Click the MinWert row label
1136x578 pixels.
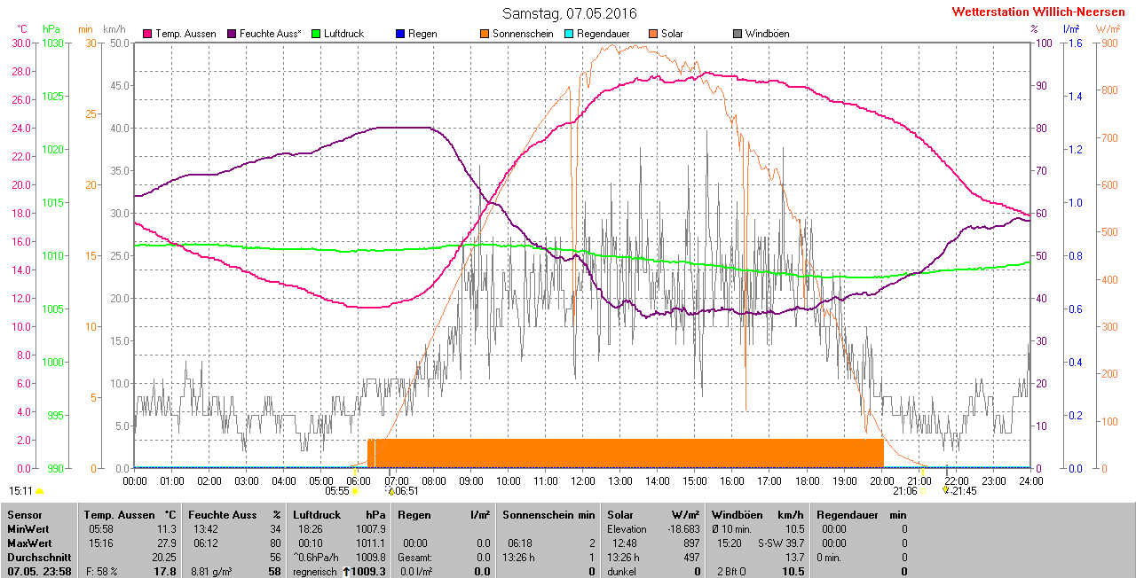pos(28,528)
